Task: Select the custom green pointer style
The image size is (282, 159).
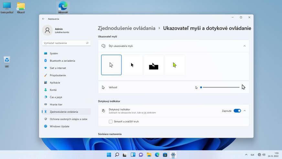Action: [x=175, y=65]
